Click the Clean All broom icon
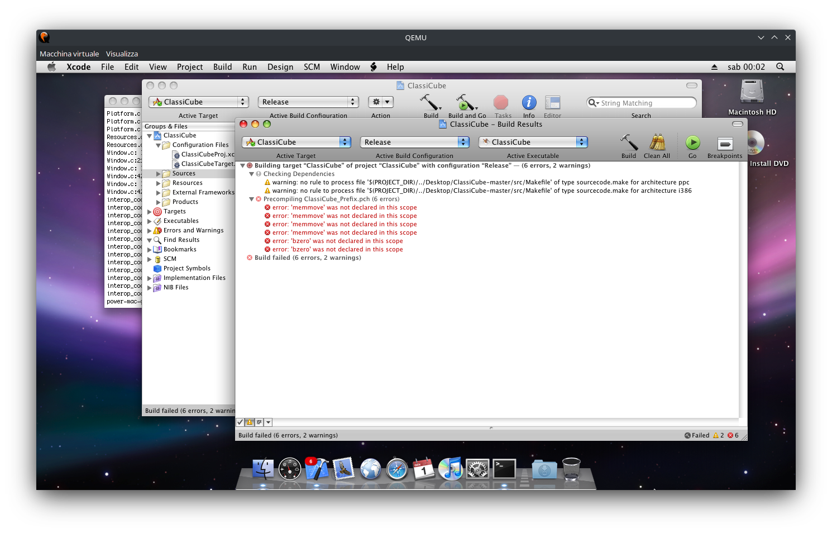 657,142
